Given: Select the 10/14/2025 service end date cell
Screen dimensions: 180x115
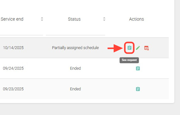Looking at the screenshot, I should 13,48.
